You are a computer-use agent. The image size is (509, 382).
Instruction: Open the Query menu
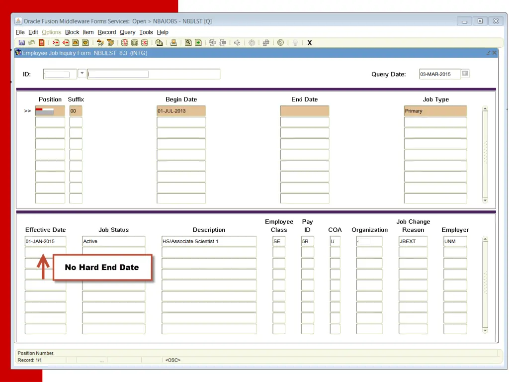128,32
